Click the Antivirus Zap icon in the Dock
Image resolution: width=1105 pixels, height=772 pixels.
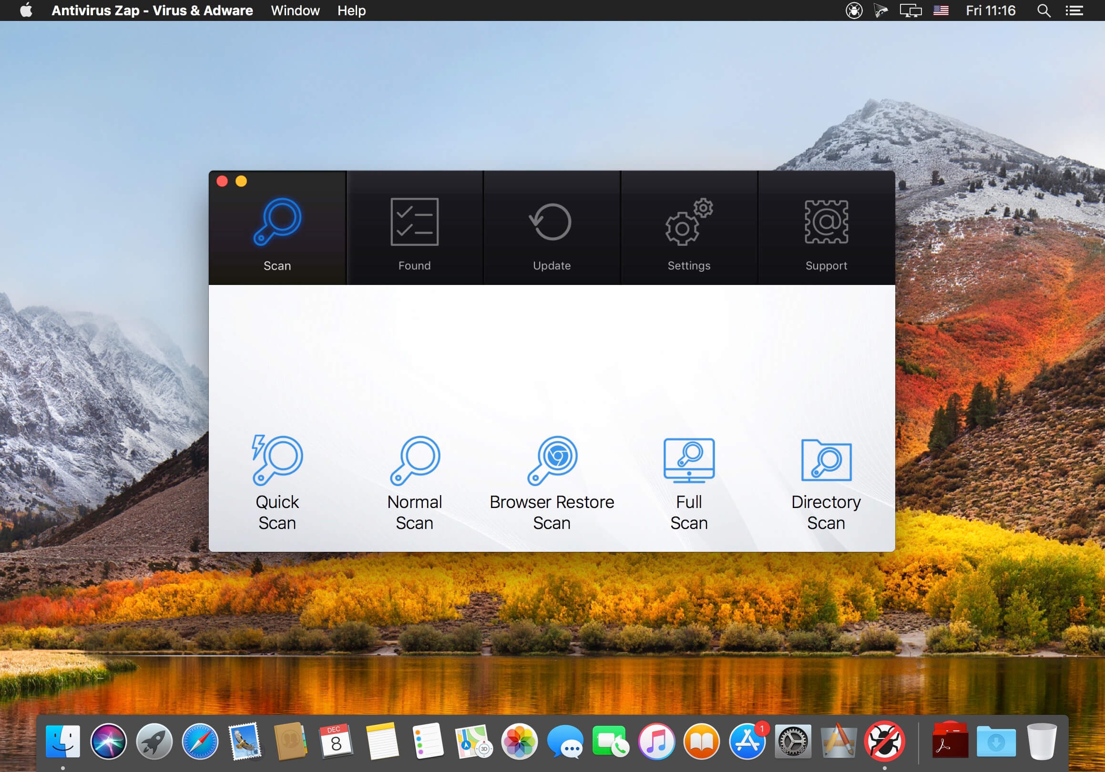point(884,741)
